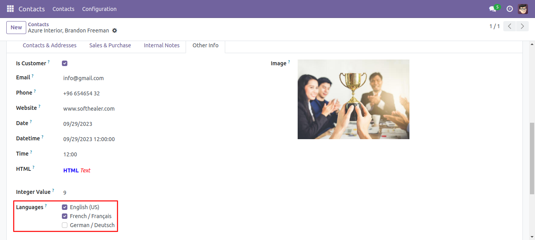The height and width of the screenshot is (240, 535).
Task: Go to next record arrow
Action: [x=522, y=26]
